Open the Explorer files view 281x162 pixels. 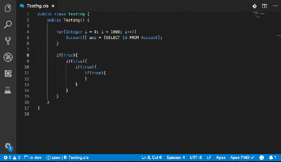(8, 8)
